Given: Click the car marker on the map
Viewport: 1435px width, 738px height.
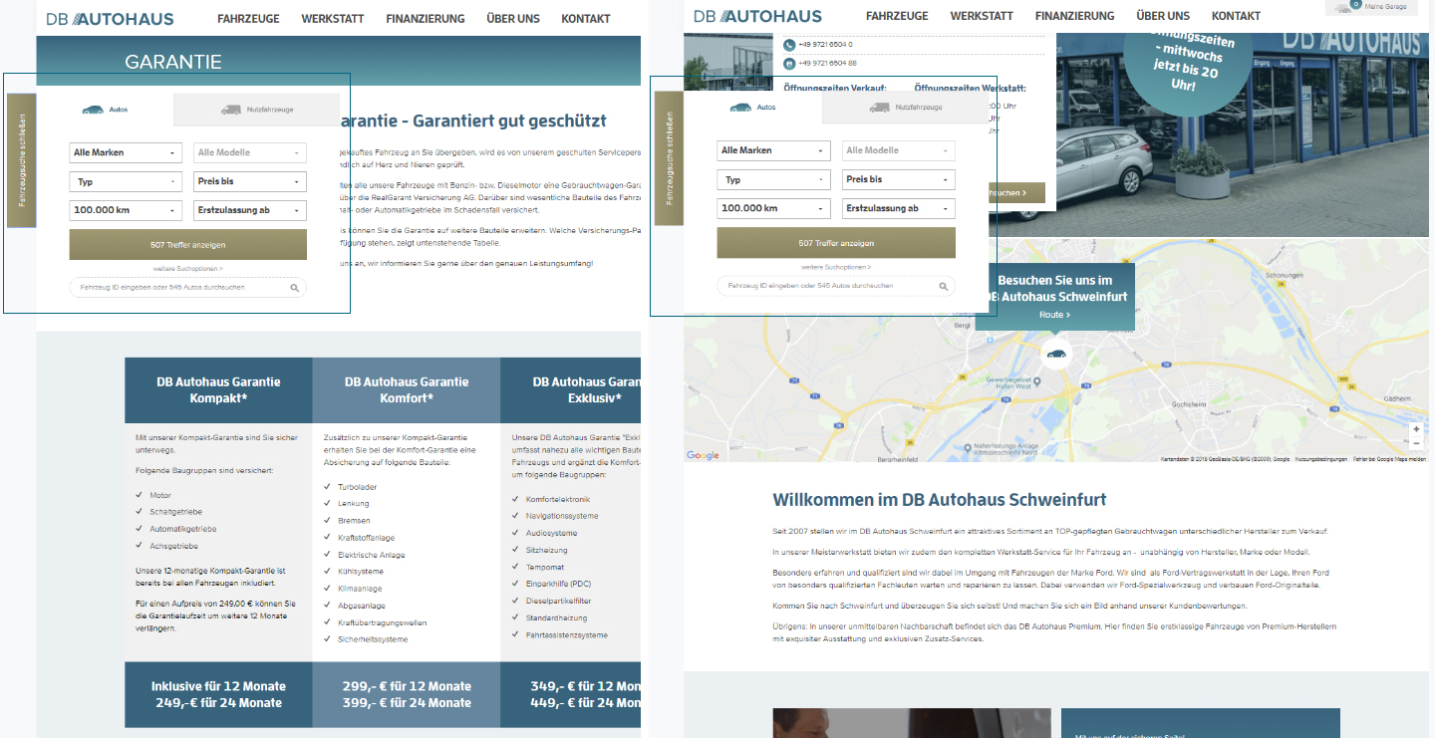Looking at the screenshot, I should [1056, 353].
